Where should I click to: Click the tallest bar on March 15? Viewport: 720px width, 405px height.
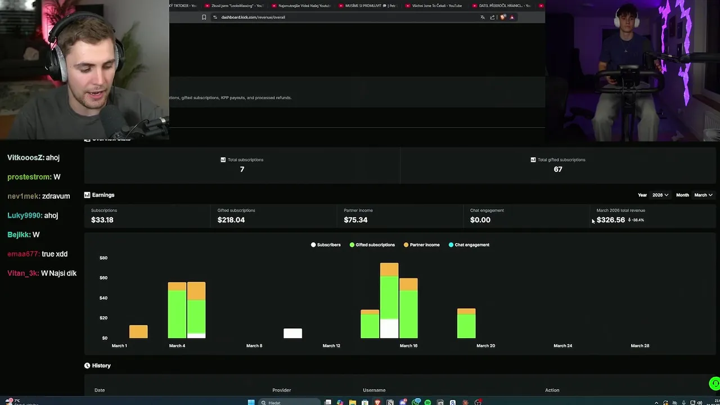(389, 300)
